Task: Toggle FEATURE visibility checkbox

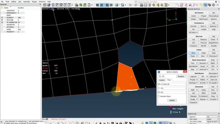Action: click(x=2, y=20)
